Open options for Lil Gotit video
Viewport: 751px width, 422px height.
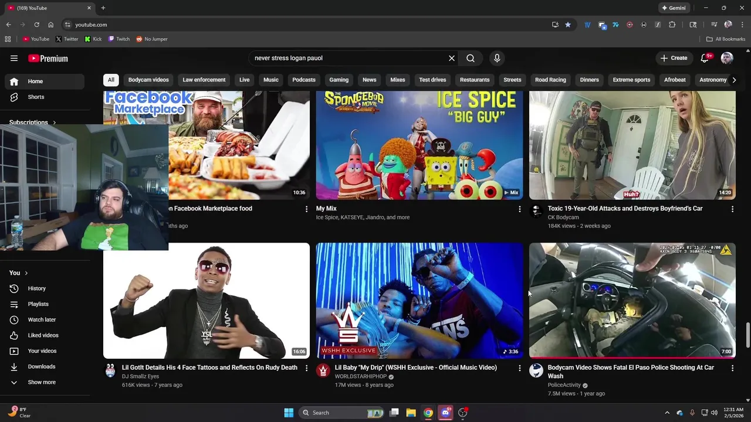[306, 367]
